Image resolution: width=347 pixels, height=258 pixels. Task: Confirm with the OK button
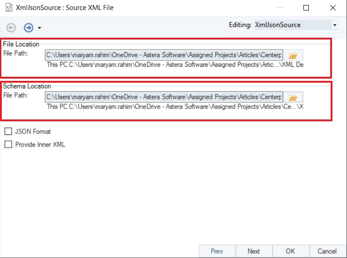(x=291, y=251)
